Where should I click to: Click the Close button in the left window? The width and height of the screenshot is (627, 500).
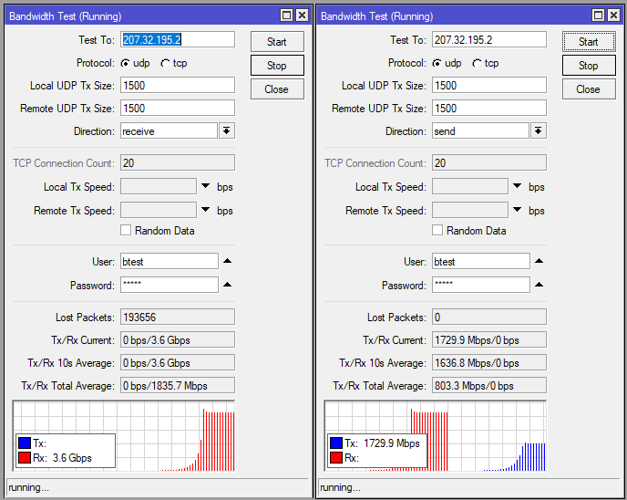pyautogui.click(x=277, y=89)
